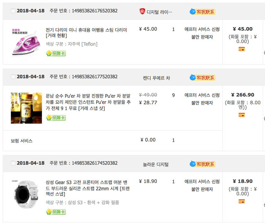Screen dimensions: 265x224
Task: Click the orange card icon under ¥ 45.00 total
Action: (241, 49)
